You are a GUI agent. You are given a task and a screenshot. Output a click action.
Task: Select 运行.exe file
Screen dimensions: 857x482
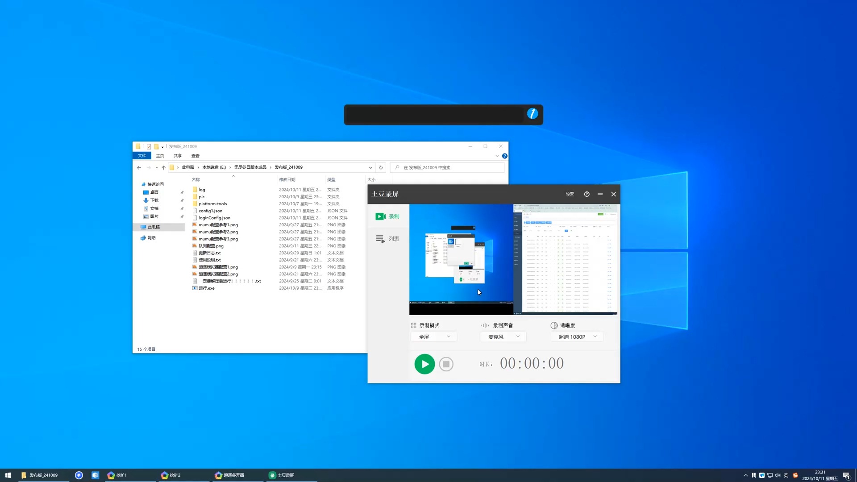click(x=206, y=288)
